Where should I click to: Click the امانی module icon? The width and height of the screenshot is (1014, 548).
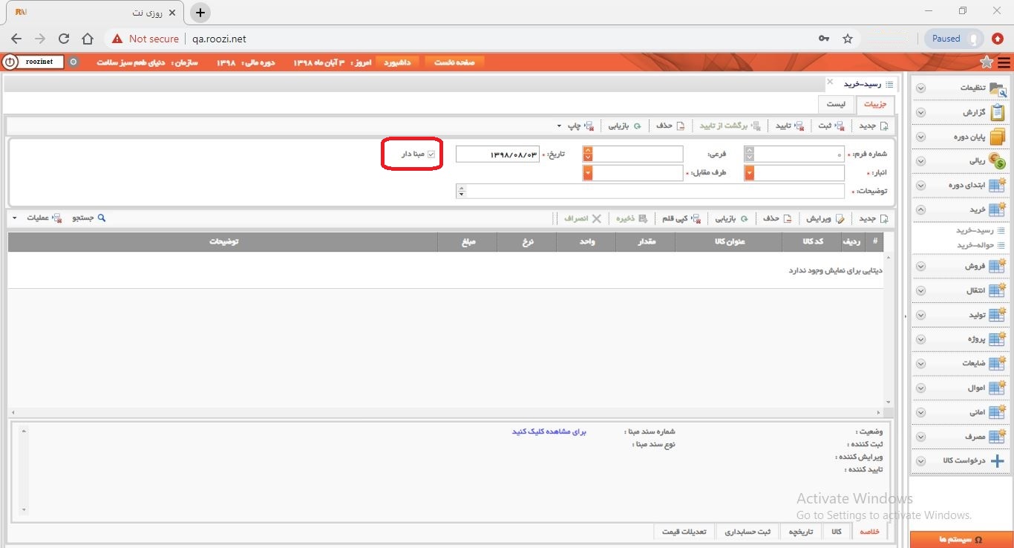[x=998, y=411]
